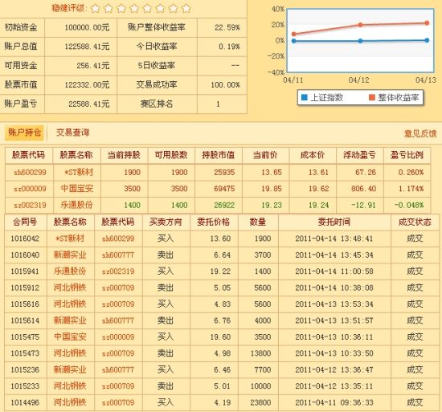The width and height of the screenshot is (442, 412).
Task: Click contract number 1016042
Action: coord(25,239)
